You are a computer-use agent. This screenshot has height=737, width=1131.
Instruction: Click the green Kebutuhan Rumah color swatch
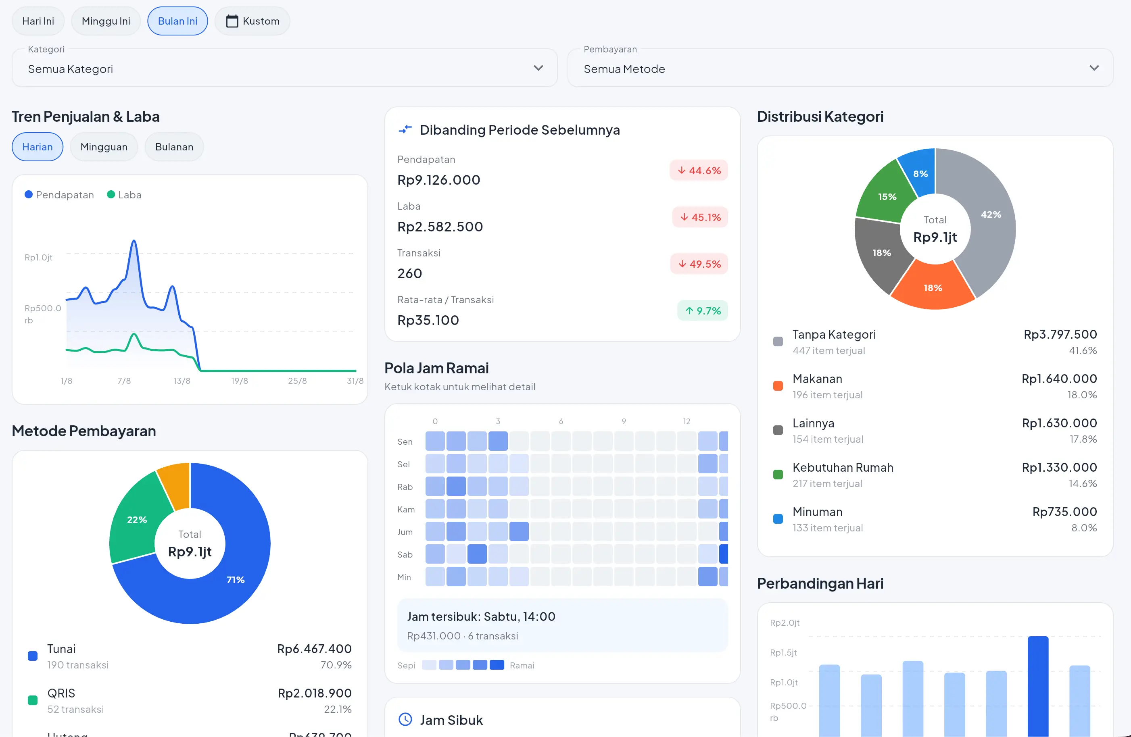coord(778,475)
